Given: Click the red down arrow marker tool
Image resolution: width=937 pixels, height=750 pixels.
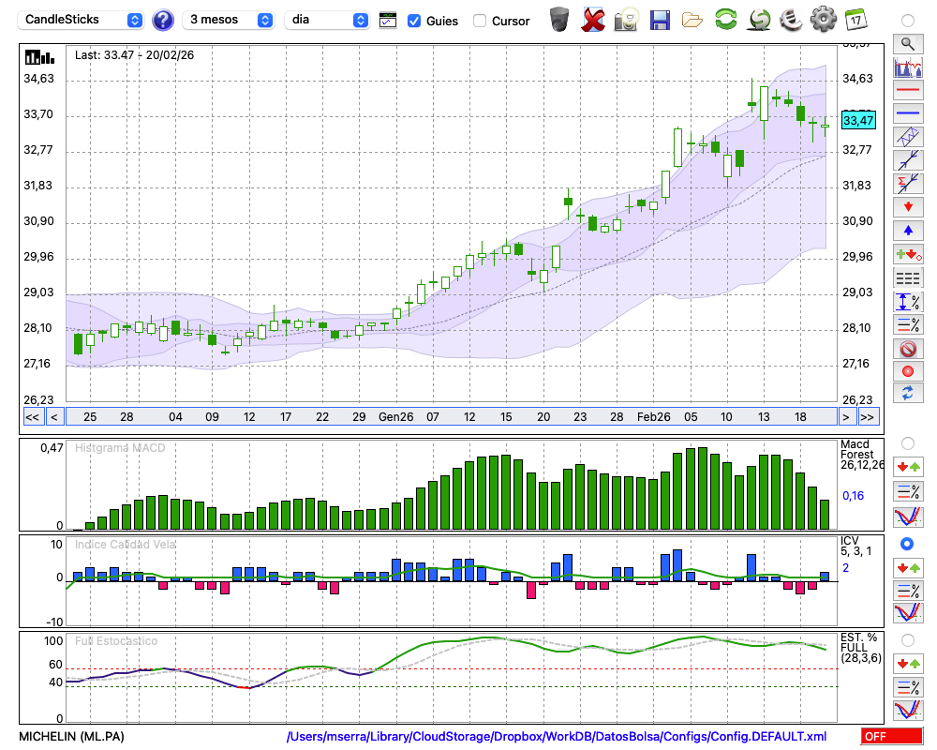Looking at the screenshot, I should pos(907,206).
